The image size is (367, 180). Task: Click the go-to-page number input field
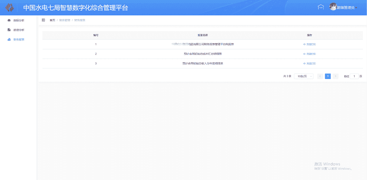click(354, 76)
